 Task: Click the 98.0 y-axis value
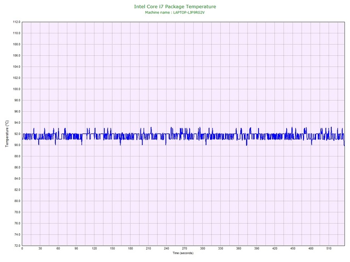17,100
